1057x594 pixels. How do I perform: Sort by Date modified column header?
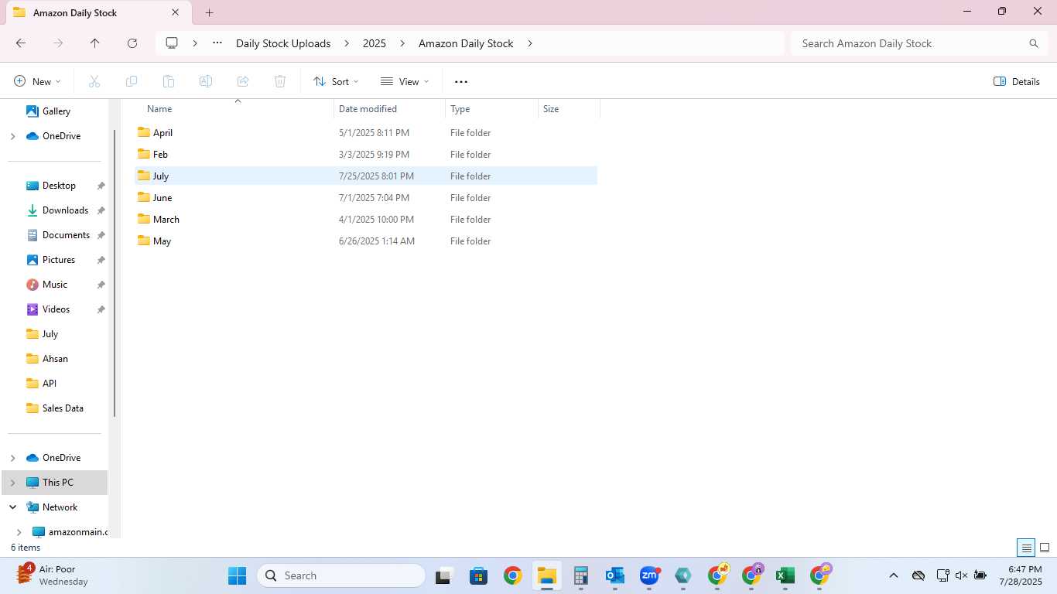(390, 109)
